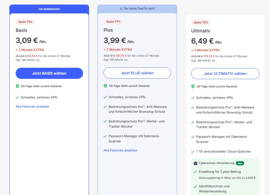Open 'Alle Features ansehen' under Basis plan
The image size is (270, 195).
[x=32, y=106]
